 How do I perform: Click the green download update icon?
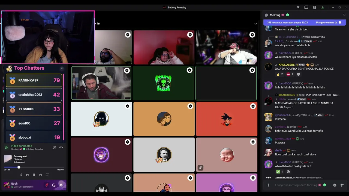pyautogui.click(x=323, y=7)
